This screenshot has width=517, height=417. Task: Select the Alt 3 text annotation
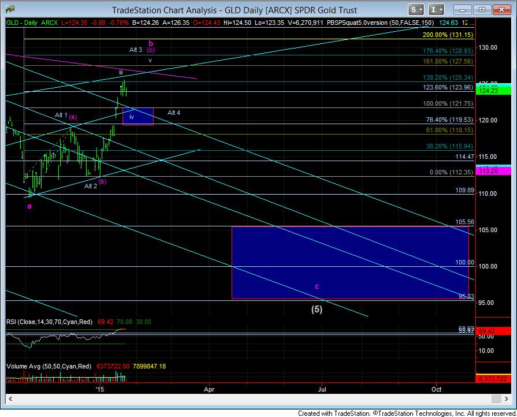[x=136, y=50]
